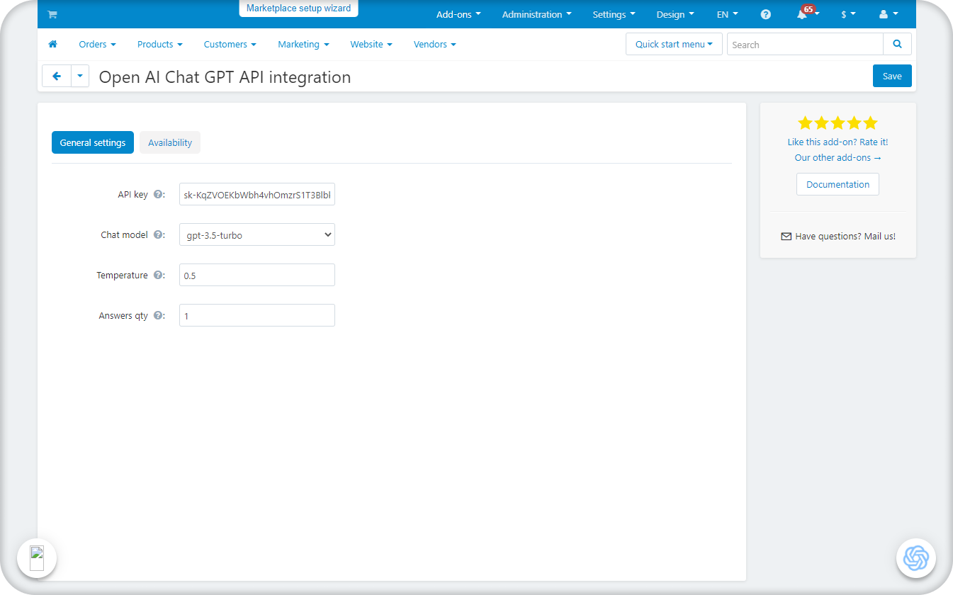This screenshot has height=595, width=953.
Task: Click into the API key field
Action: (x=257, y=195)
